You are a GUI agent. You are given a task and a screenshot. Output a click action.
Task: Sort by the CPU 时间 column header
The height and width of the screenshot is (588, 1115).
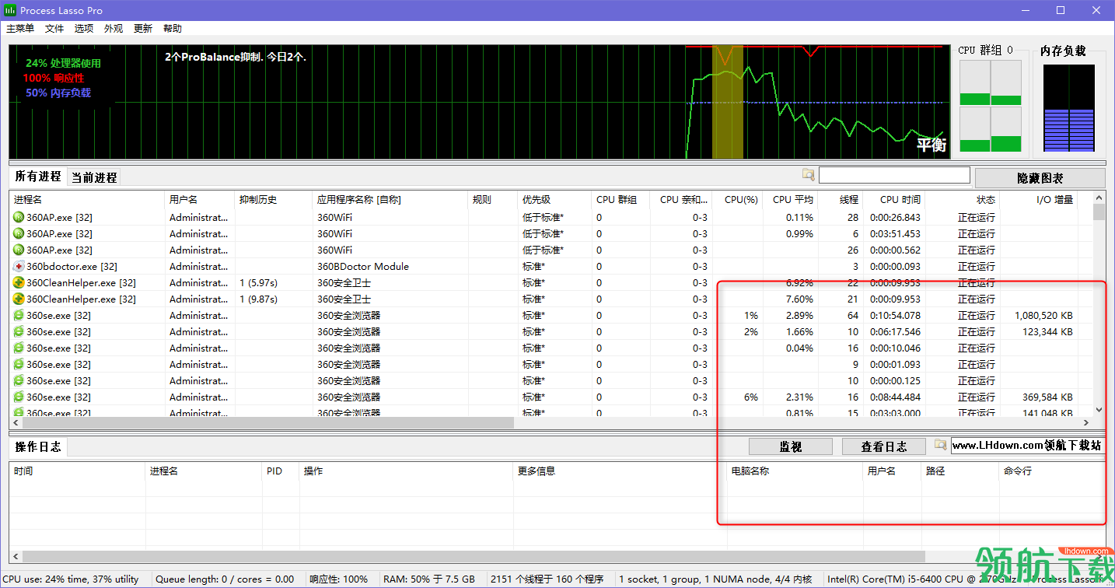pyautogui.click(x=895, y=200)
